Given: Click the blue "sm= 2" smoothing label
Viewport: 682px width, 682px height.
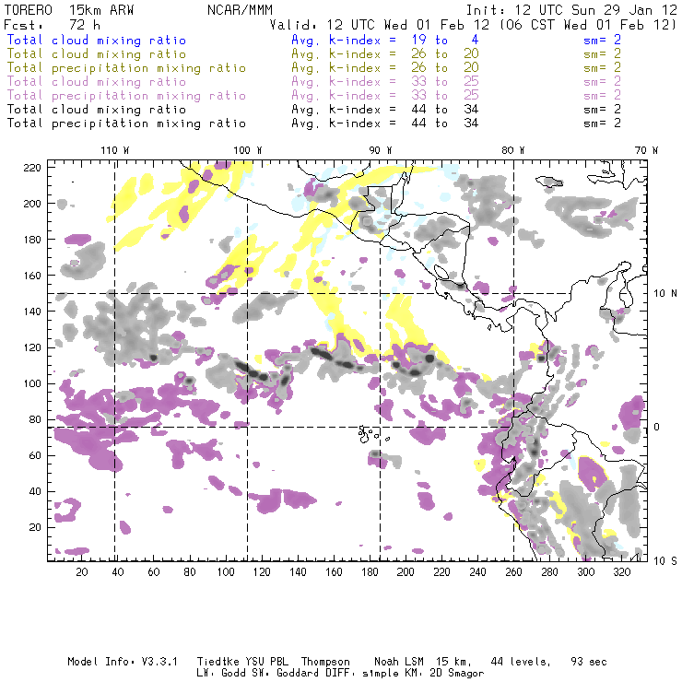Looking at the screenshot, I should [602, 40].
